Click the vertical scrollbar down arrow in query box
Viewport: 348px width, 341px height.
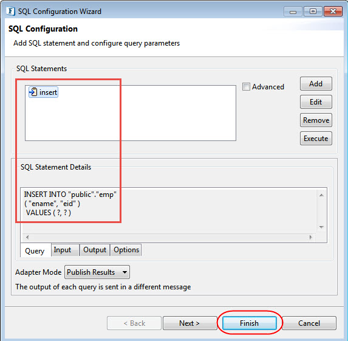[x=321, y=227]
